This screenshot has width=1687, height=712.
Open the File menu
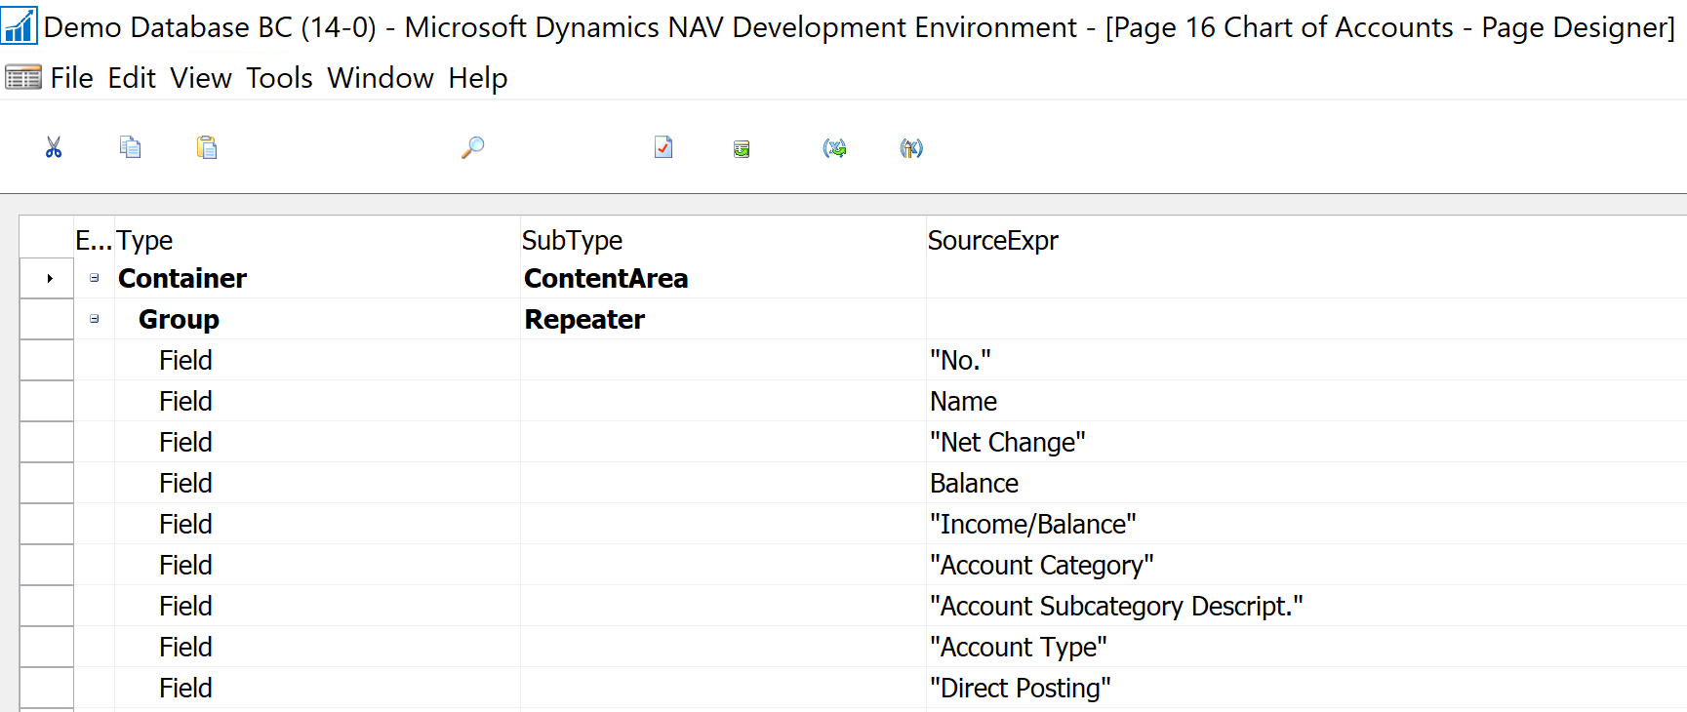[71, 77]
